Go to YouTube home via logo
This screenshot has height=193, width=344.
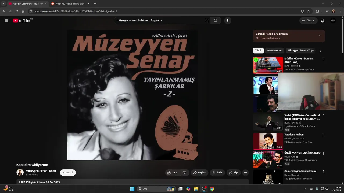[x=21, y=21]
